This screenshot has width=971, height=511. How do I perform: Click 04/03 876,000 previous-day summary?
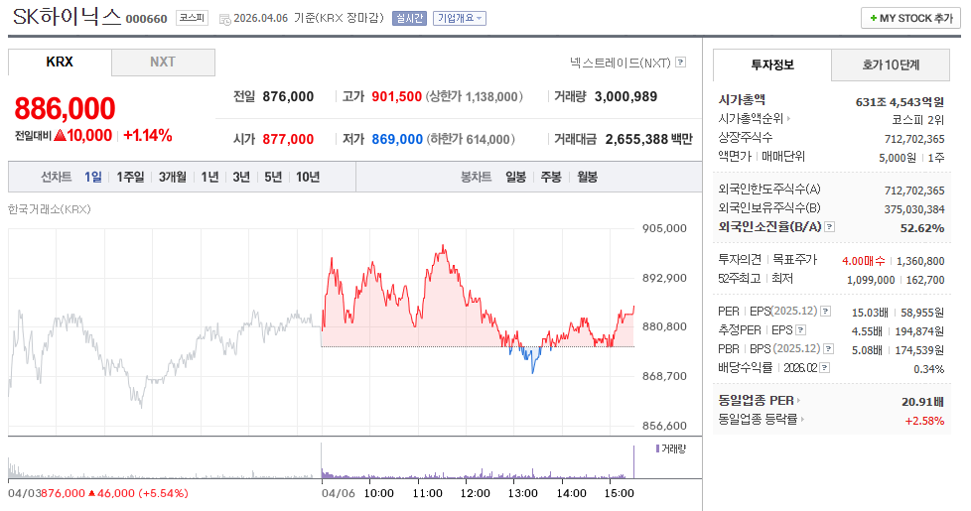(x=98, y=493)
